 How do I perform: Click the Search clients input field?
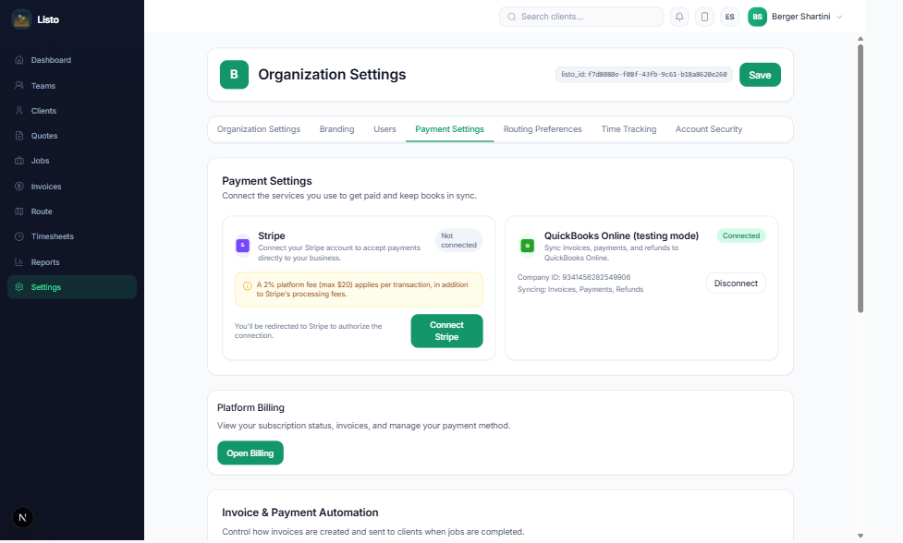[x=581, y=17]
